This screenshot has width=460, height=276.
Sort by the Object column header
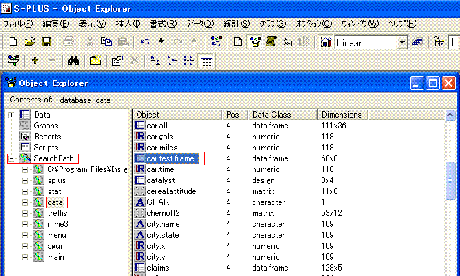tap(177, 115)
